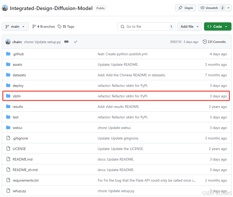Screen dimensions: 233x197
Task: Open the requirements.txt file
Action: click(x=26, y=181)
